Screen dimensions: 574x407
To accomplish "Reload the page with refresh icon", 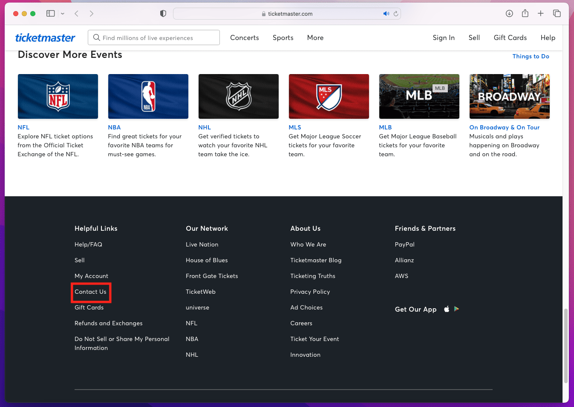I will coord(396,14).
